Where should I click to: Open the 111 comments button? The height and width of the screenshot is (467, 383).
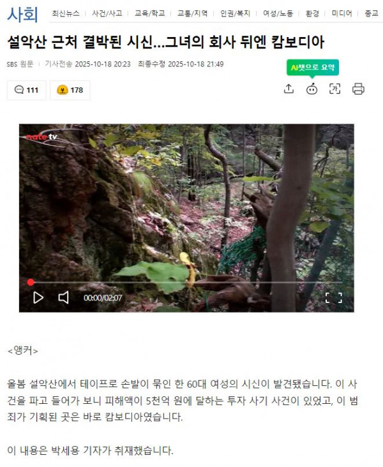coord(27,90)
